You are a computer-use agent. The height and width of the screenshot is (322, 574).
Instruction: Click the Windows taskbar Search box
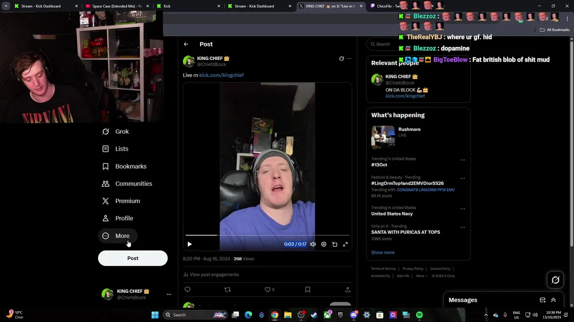[195, 315]
